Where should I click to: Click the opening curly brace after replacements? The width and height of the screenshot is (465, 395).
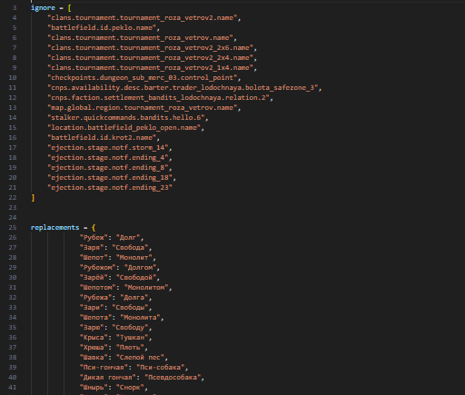pos(94,228)
